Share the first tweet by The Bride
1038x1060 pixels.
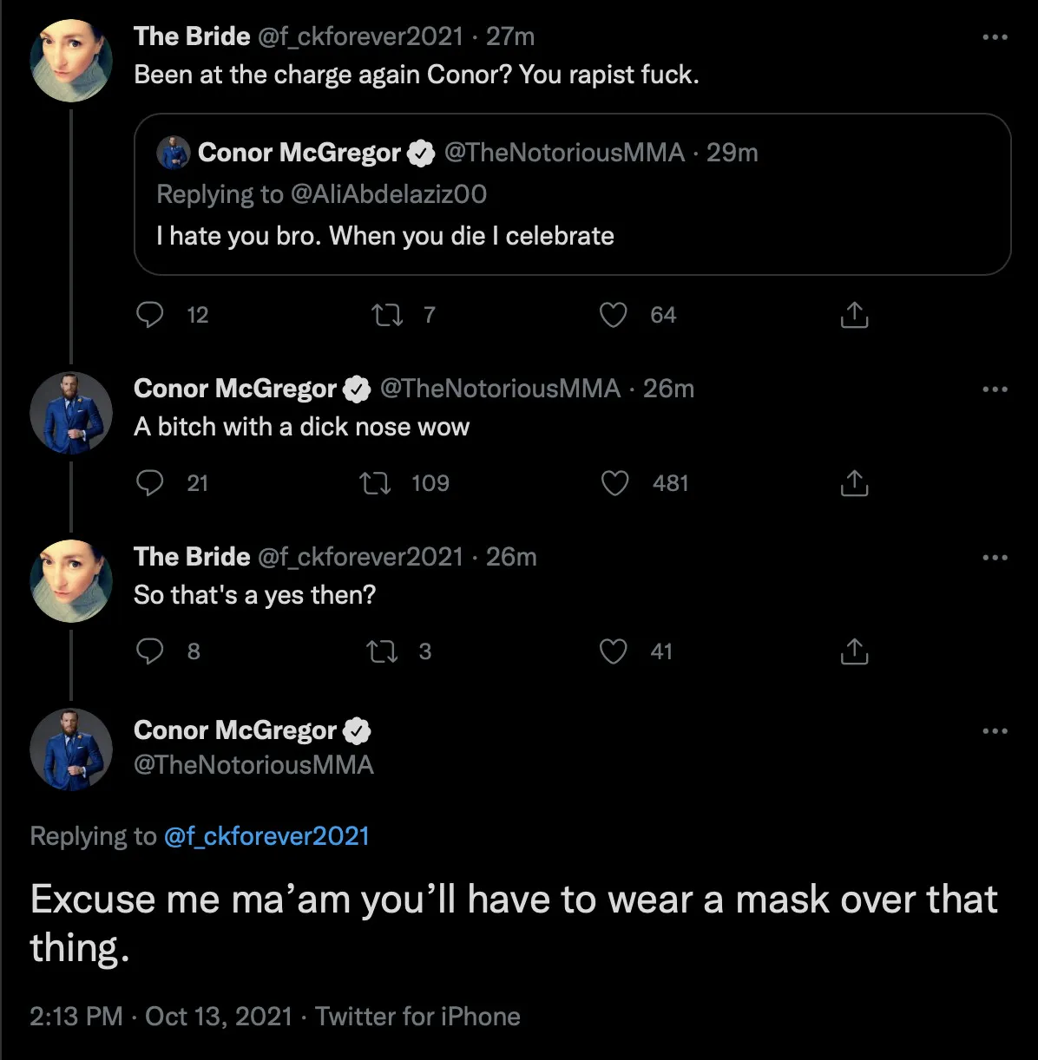[x=854, y=315]
